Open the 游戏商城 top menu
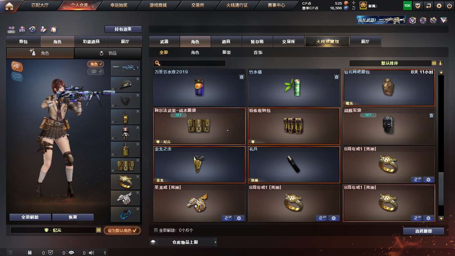The width and height of the screenshot is (455, 256). (157, 5)
